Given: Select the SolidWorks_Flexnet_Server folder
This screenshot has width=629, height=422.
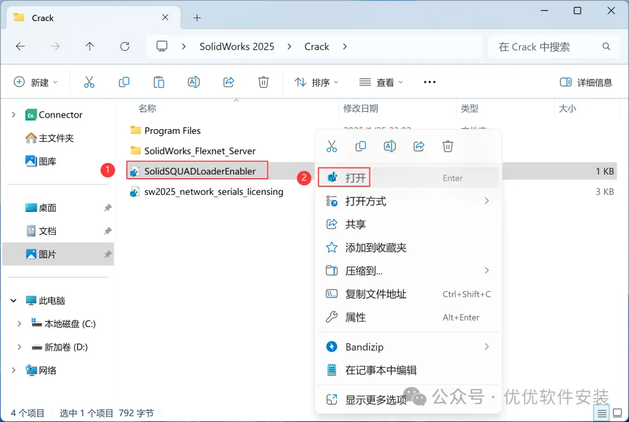Looking at the screenshot, I should pyautogui.click(x=193, y=151).
